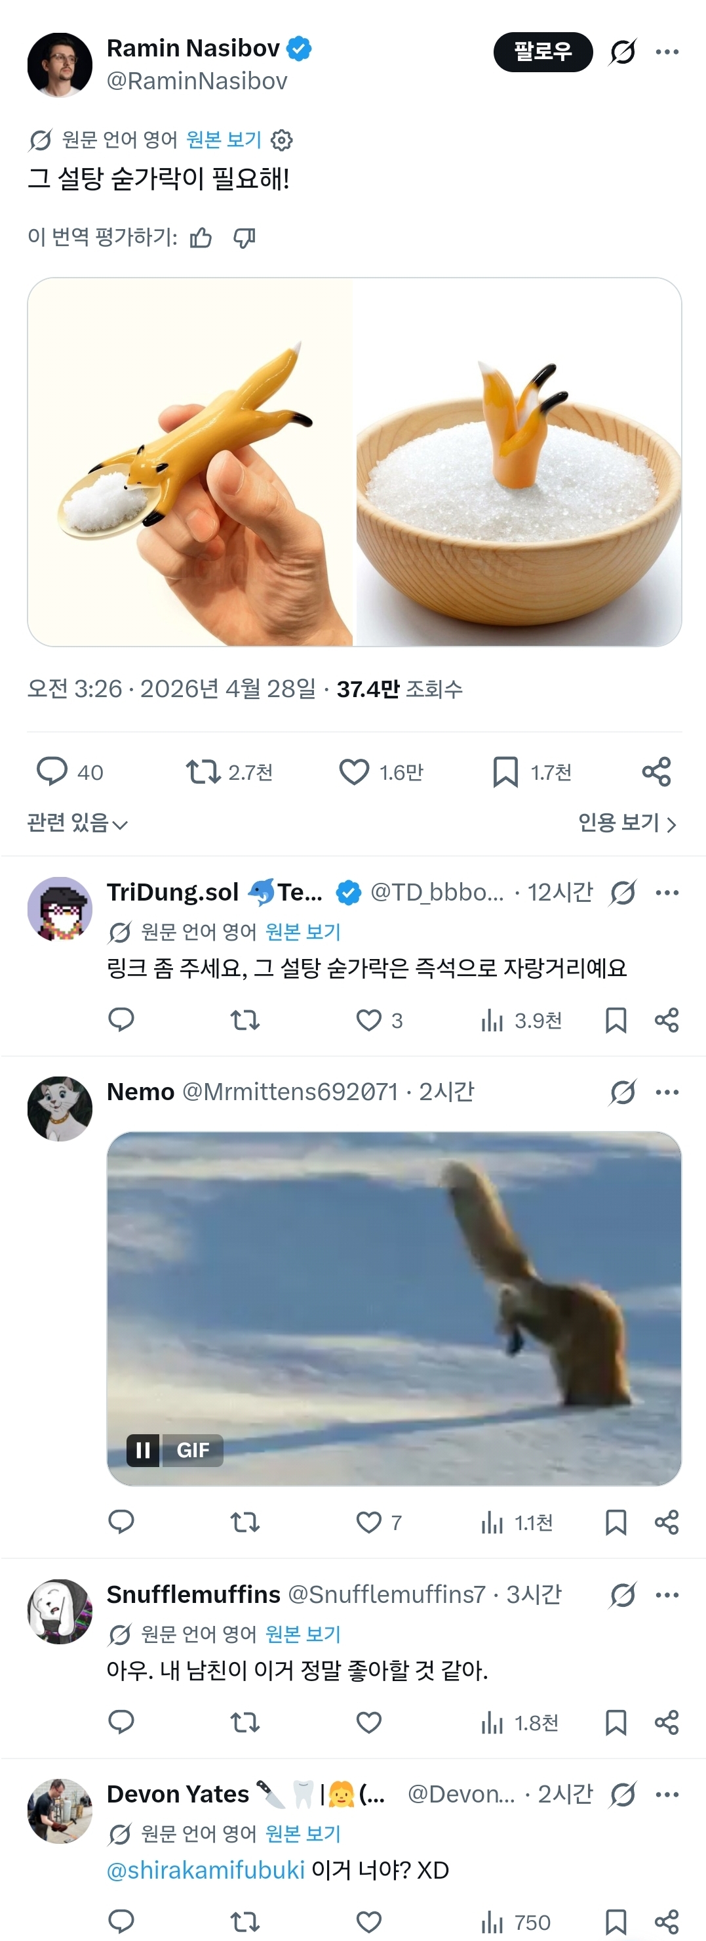Bookmark the main post with 1.7천 saves
The width and height of the screenshot is (706, 1941).
coord(505,771)
